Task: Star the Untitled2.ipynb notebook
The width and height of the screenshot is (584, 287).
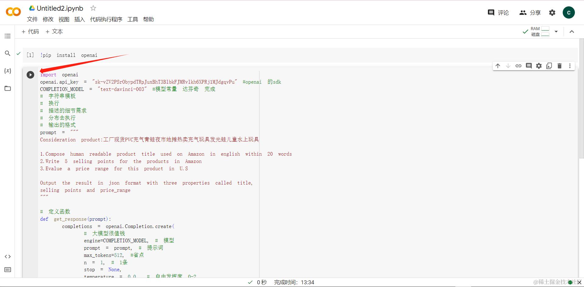Action: pos(93,8)
